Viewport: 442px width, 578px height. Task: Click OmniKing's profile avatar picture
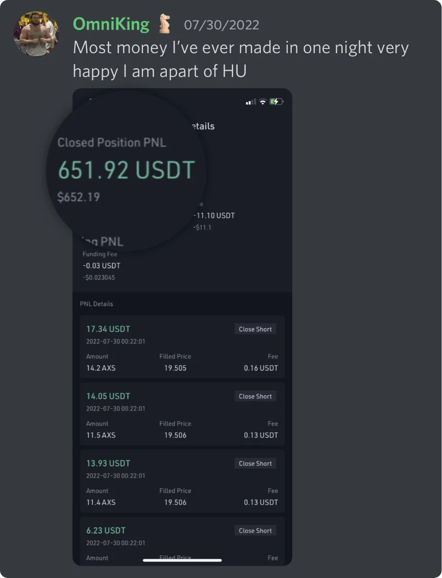[36, 34]
